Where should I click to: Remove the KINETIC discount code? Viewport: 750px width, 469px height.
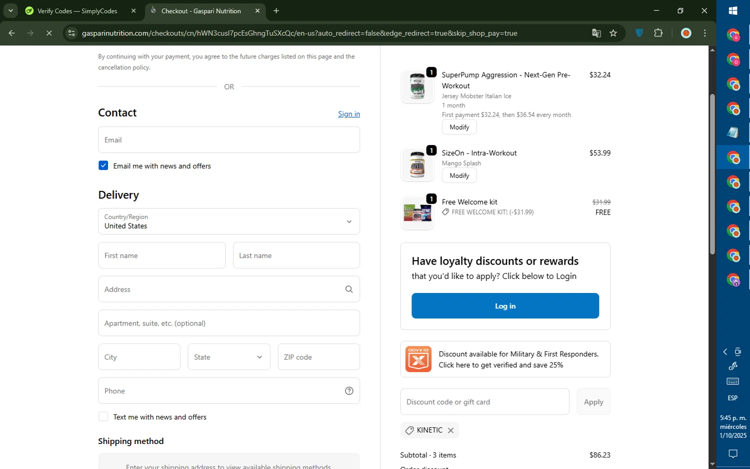click(450, 430)
